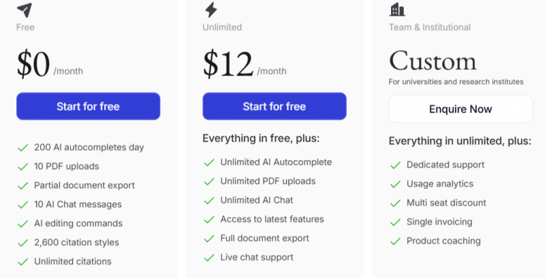Click the lightning bolt icon above Unlimited
The image size is (545, 278).
(x=211, y=10)
